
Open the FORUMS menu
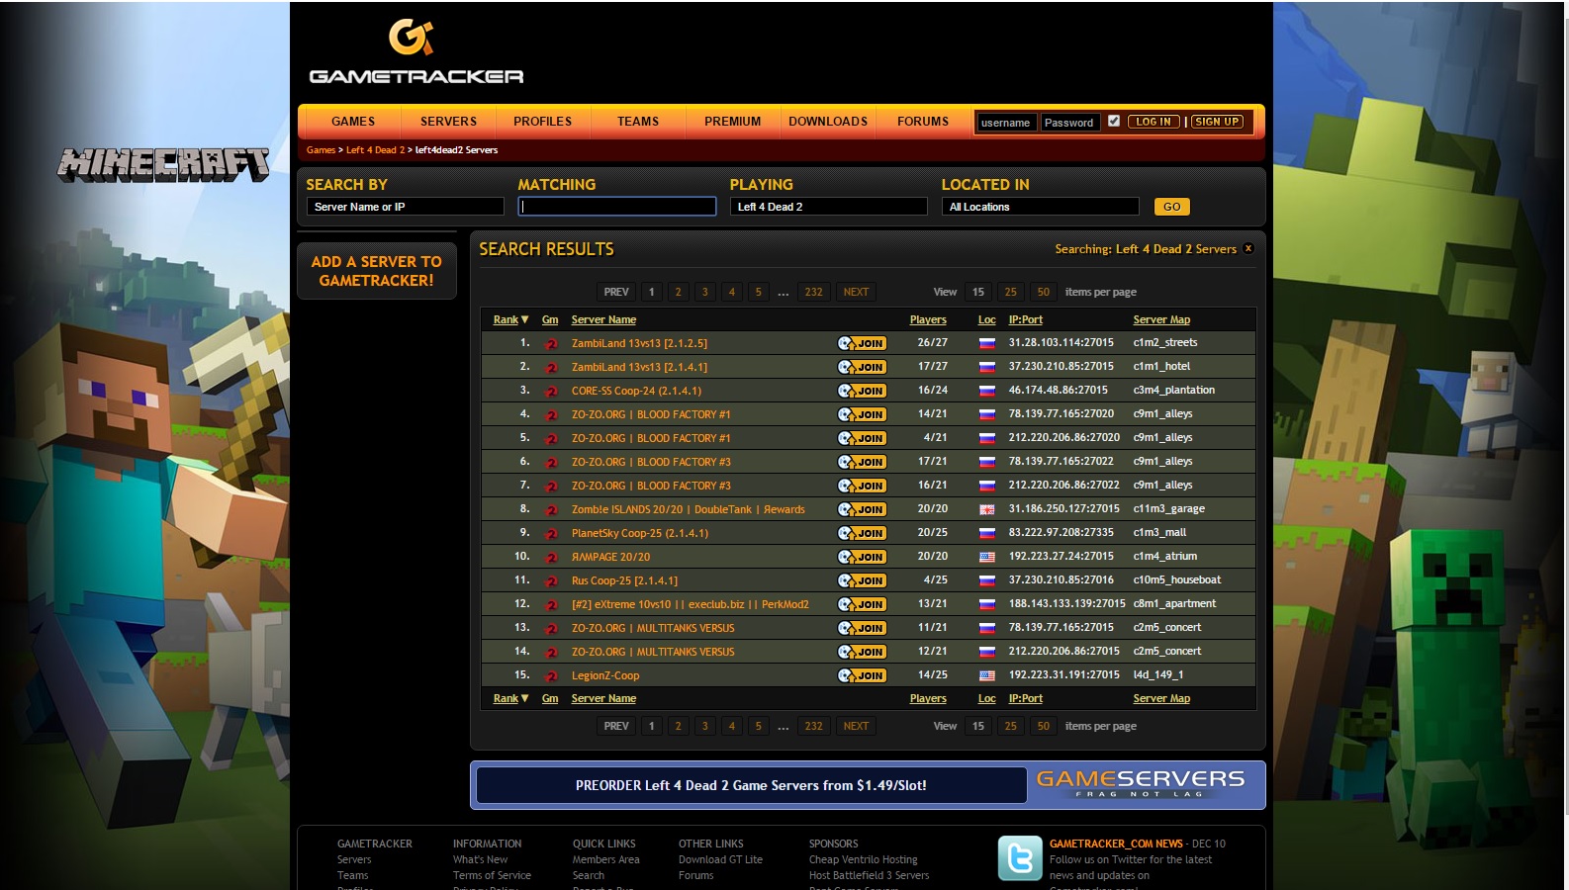[923, 122]
